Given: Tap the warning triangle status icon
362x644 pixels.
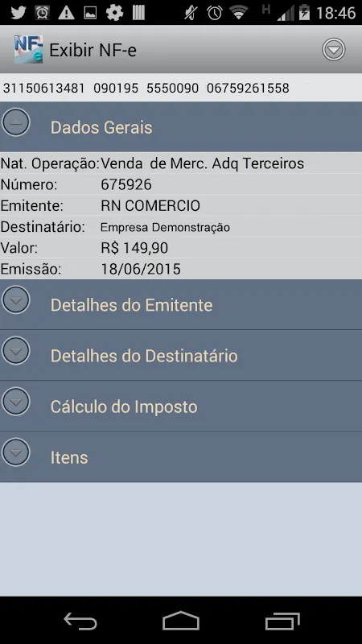Looking at the screenshot, I should pos(66,13).
